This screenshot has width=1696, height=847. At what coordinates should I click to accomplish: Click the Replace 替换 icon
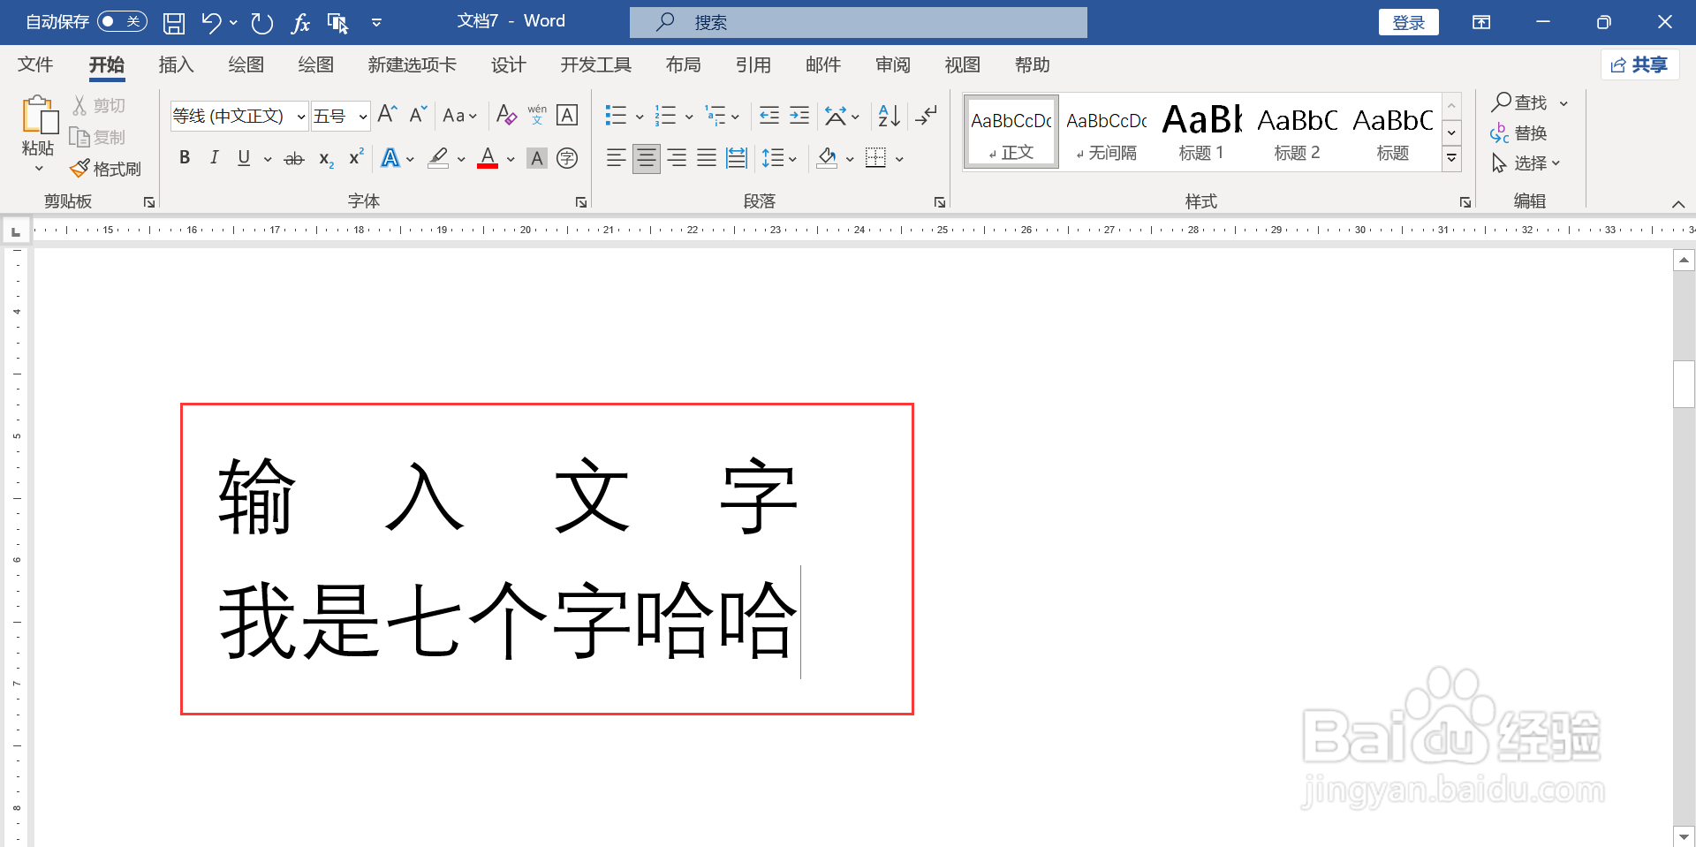[x=1518, y=133]
